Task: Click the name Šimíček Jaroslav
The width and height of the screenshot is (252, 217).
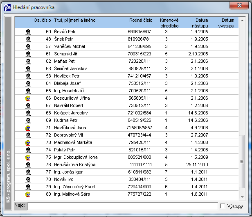Action: 70,69
